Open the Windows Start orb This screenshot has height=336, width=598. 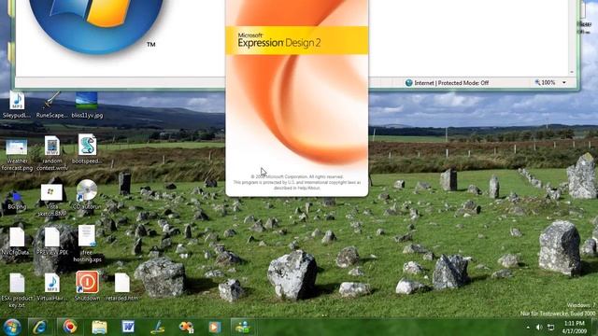click(x=12, y=328)
